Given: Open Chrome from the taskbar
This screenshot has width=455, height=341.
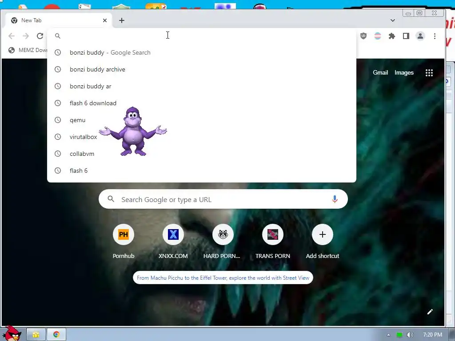Looking at the screenshot, I should 56,335.
